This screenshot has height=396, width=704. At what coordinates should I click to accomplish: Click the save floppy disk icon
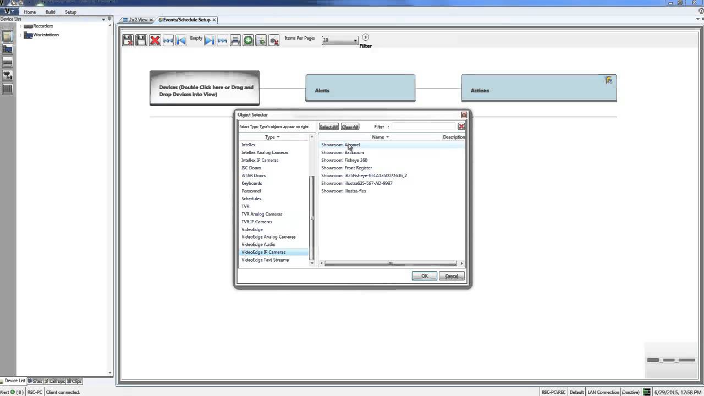pyautogui.click(x=141, y=40)
